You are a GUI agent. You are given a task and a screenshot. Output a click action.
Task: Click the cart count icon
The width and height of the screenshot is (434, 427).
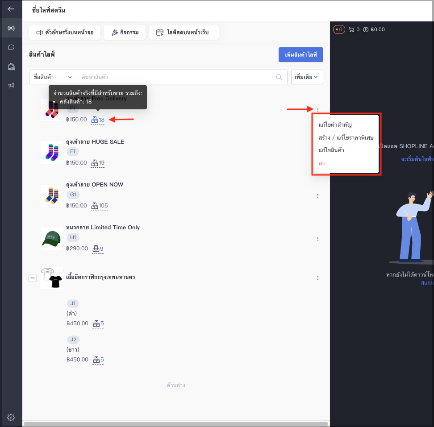point(351,29)
